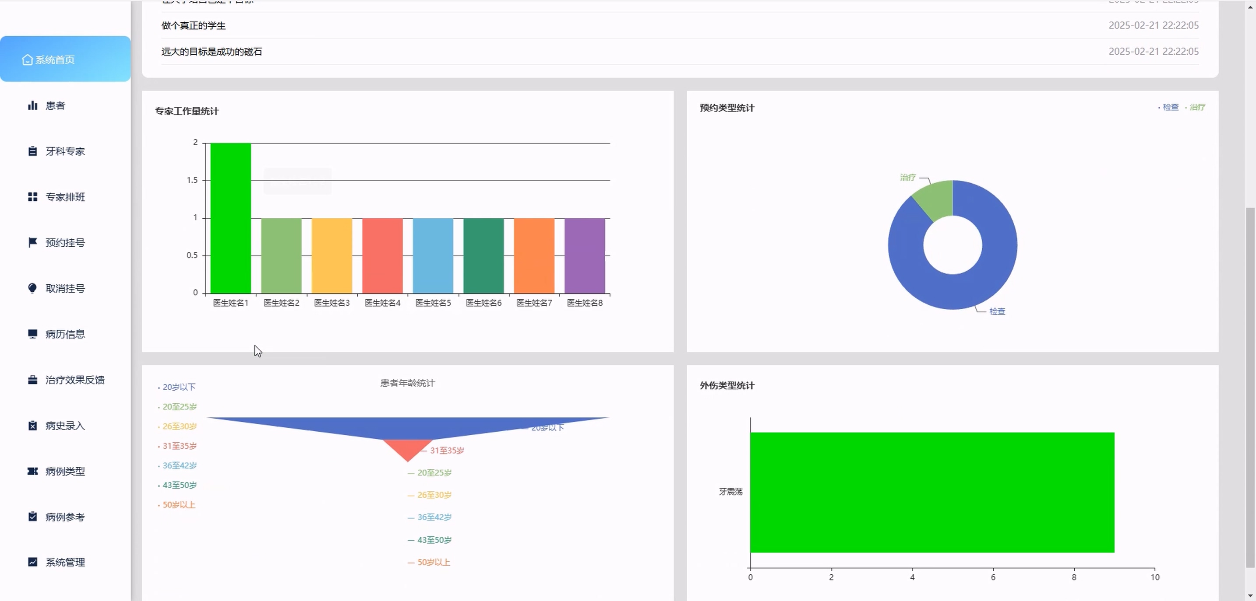Image resolution: width=1256 pixels, height=601 pixels.
Task: Toggle the 检查 legend in pie chart
Action: [1170, 107]
